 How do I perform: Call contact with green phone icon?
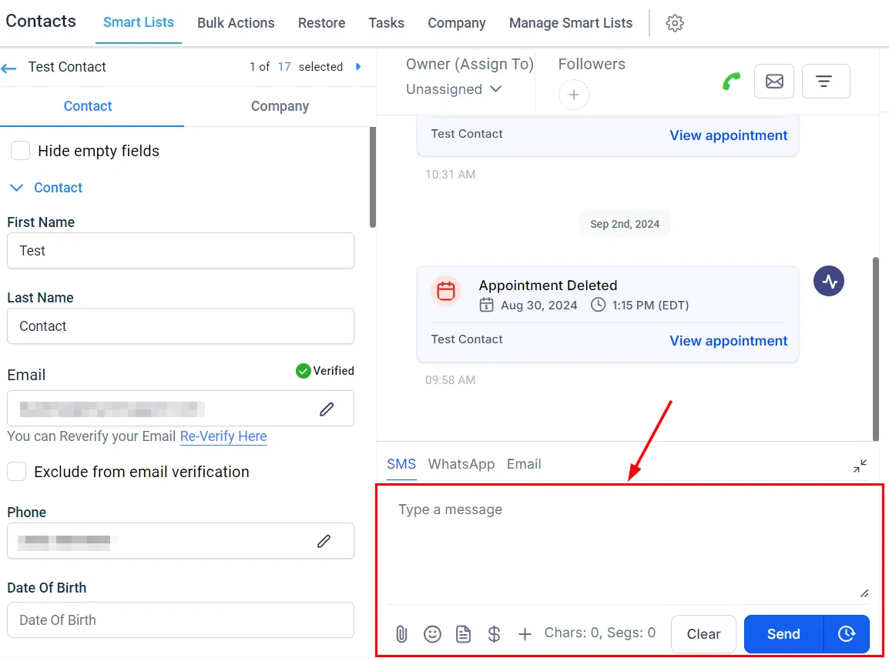(x=731, y=82)
